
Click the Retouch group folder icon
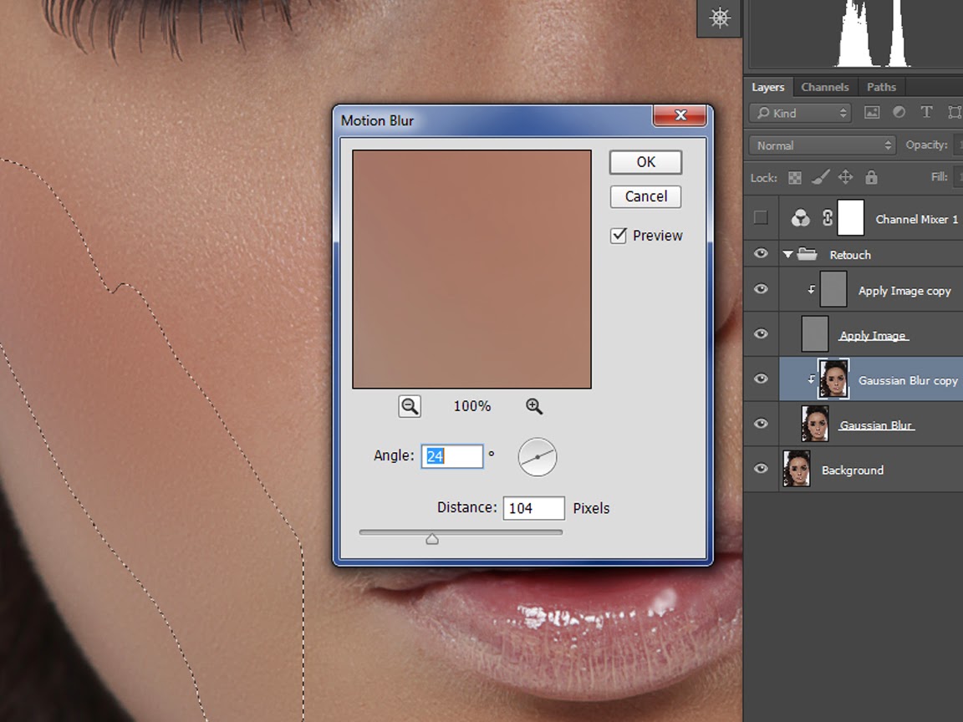tap(807, 253)
